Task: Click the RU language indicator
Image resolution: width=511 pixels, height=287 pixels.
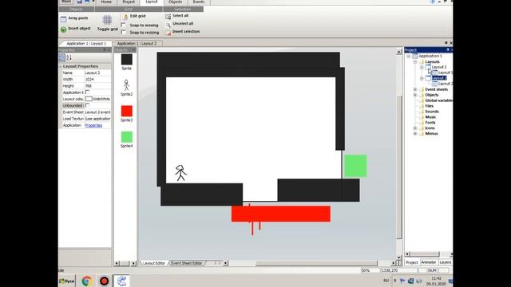Action: (x=386, y=281)
